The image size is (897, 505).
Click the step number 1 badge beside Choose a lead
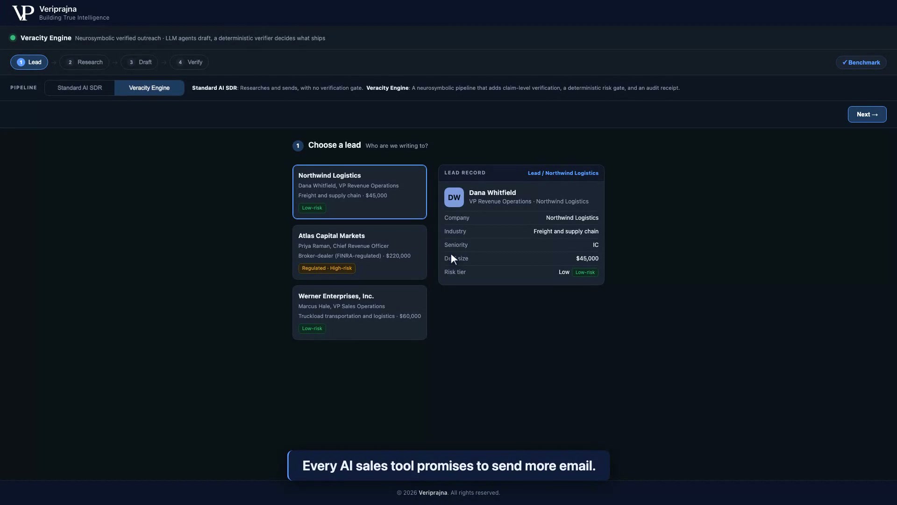pos(298,146)
